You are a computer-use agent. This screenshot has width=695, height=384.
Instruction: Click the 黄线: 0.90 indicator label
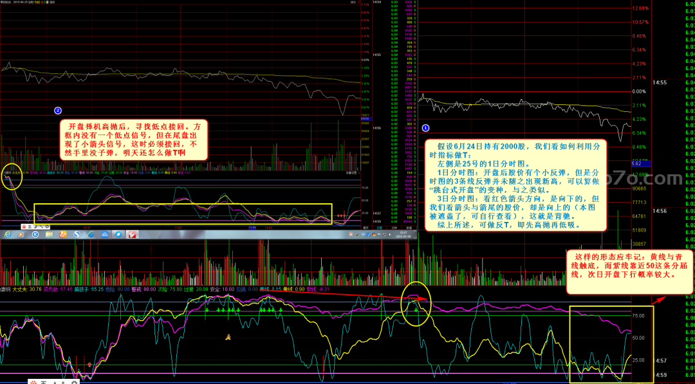(x=294, y=289)
